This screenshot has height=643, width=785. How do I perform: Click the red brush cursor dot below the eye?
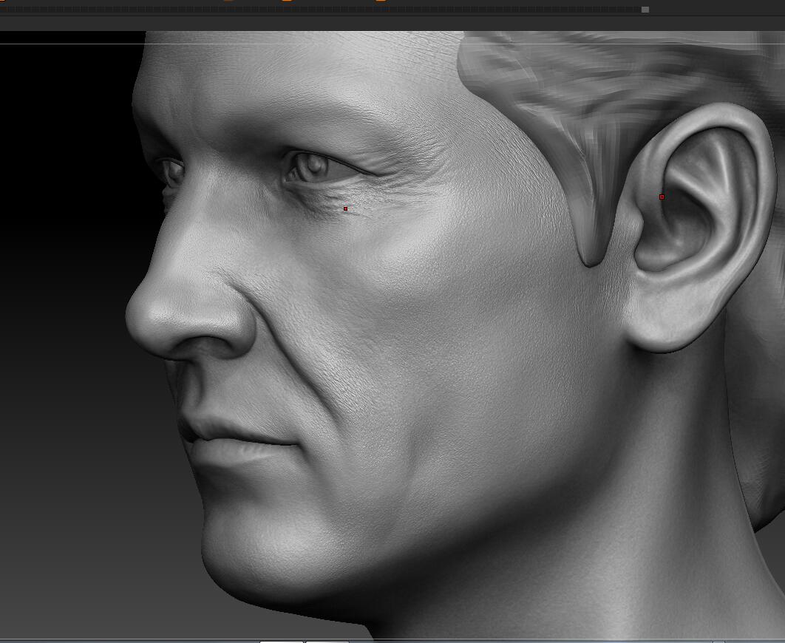pyautogui.click(x=345, y=208)
